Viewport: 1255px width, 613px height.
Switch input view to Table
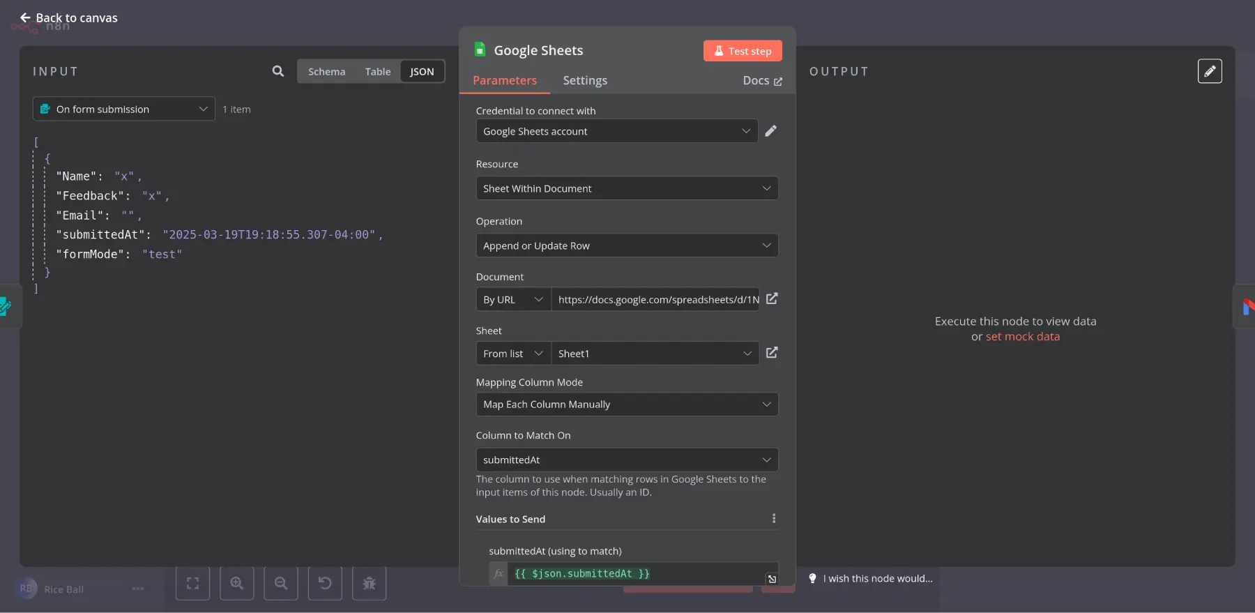(377, 72)
